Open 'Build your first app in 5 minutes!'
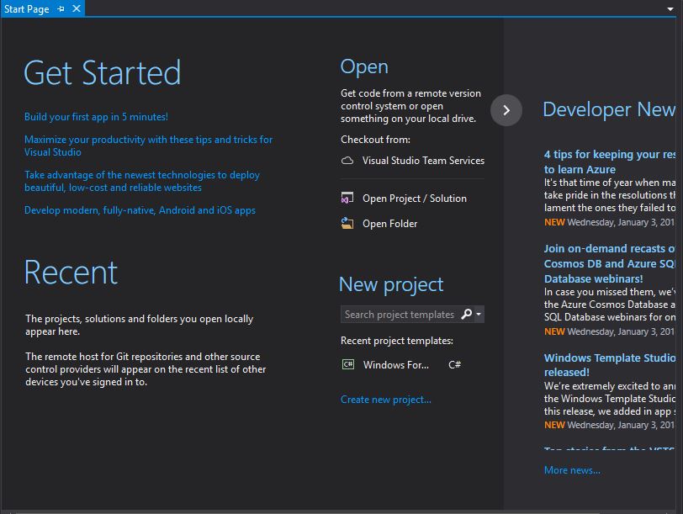 [96, 117]
